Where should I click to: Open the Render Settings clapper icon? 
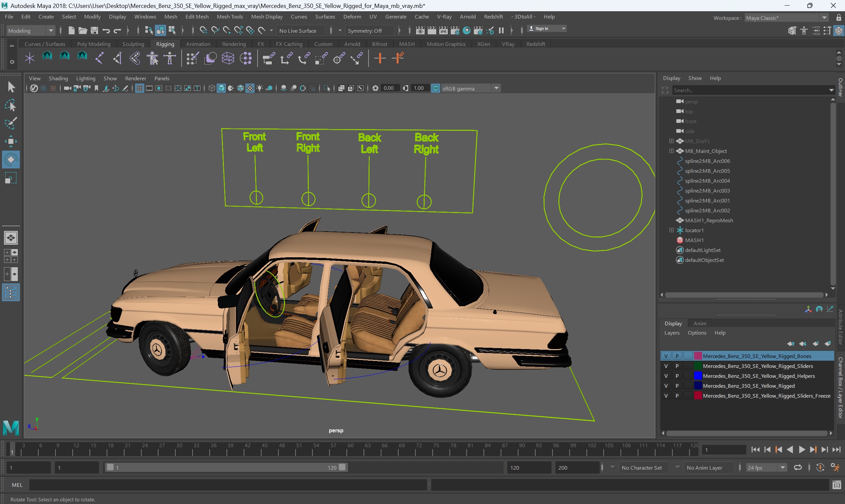point(455,31)
